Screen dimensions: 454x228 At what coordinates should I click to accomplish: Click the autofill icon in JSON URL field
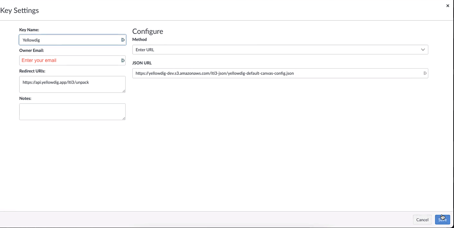(x=425, y=73)
